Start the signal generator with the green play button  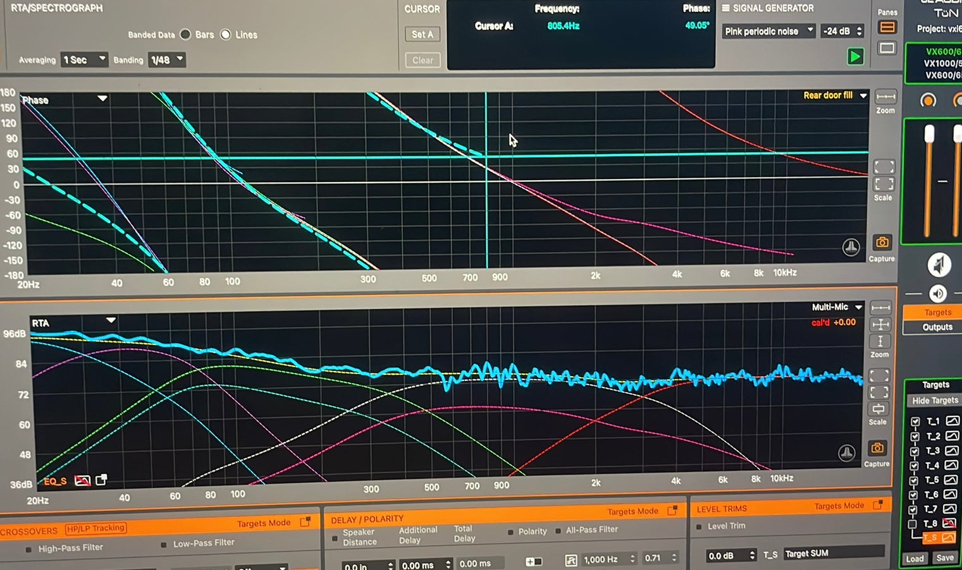(x=855, y=57)
